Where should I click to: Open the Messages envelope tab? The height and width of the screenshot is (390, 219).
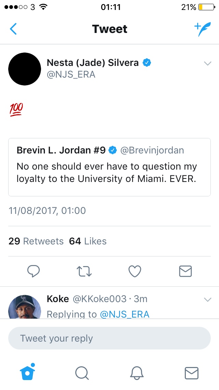pyautogui.click(x=191, y=372)
